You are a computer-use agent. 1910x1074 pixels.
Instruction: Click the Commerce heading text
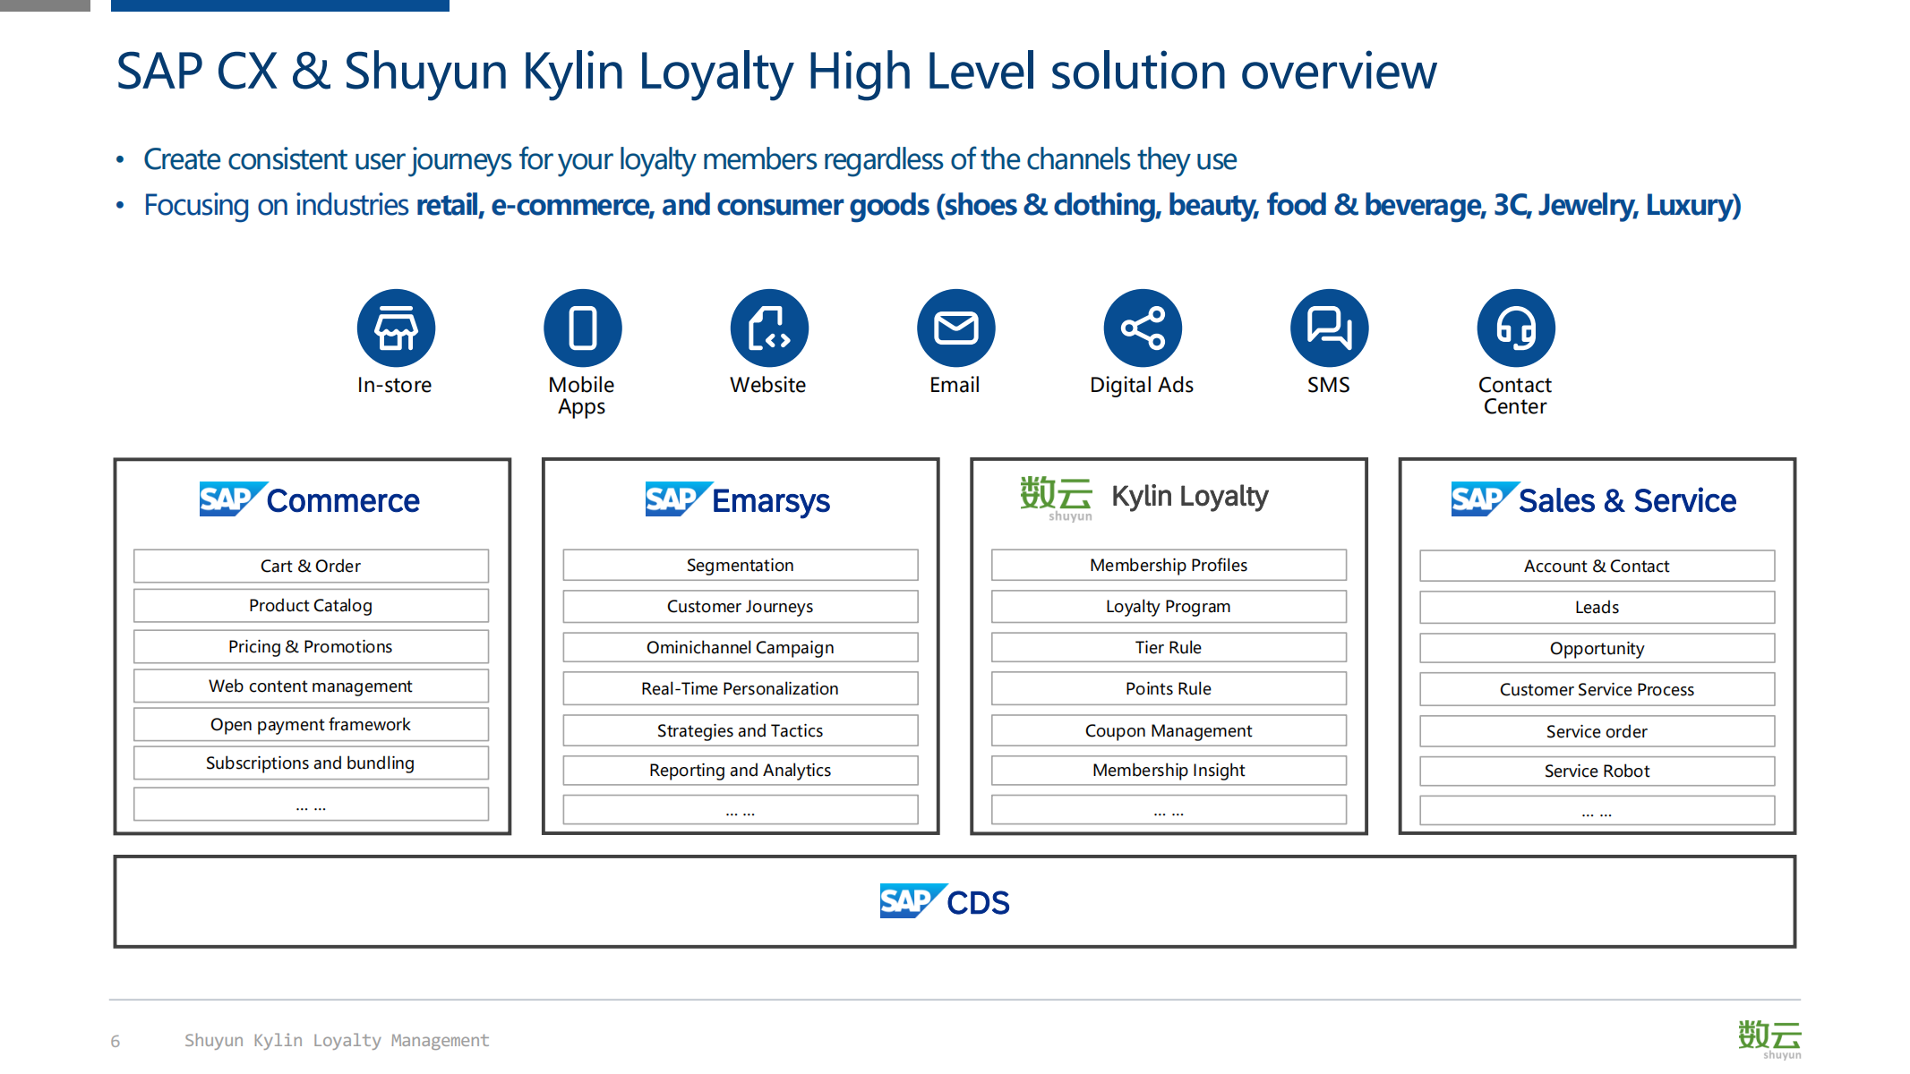[x=343, y=500]
